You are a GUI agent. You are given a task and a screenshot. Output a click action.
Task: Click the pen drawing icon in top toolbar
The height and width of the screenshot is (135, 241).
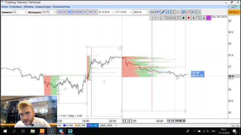click(x=163, y=12)
